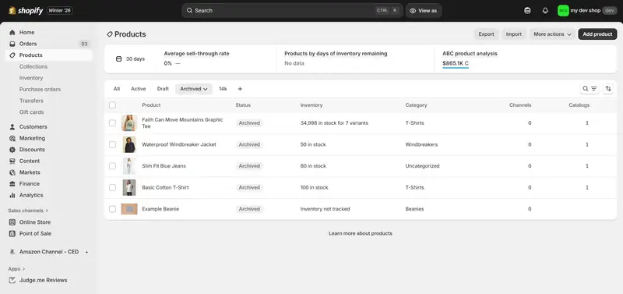Check the Basic Cotton T-Shirt row
The width and height of the screenshot is (623, 294).
[112, 187]
